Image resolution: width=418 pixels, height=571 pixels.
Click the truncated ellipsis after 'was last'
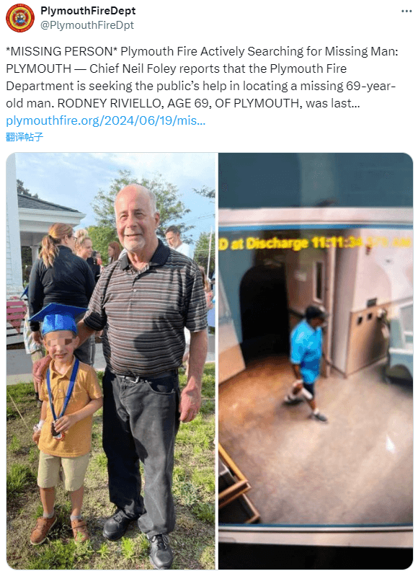(356, 103)
